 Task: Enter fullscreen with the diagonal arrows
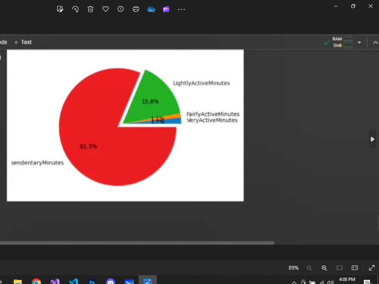372,268
